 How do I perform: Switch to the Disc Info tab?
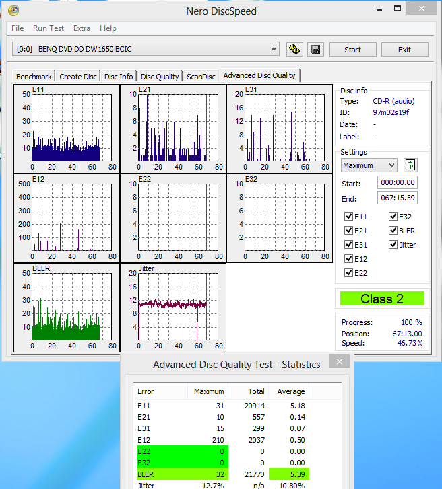click(119, 77)
